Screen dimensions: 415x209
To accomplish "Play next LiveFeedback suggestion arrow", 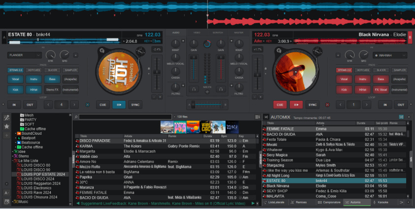I will (253, 203).
